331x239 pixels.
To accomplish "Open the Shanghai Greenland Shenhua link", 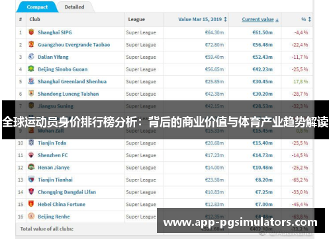I will tap(72, 82).
